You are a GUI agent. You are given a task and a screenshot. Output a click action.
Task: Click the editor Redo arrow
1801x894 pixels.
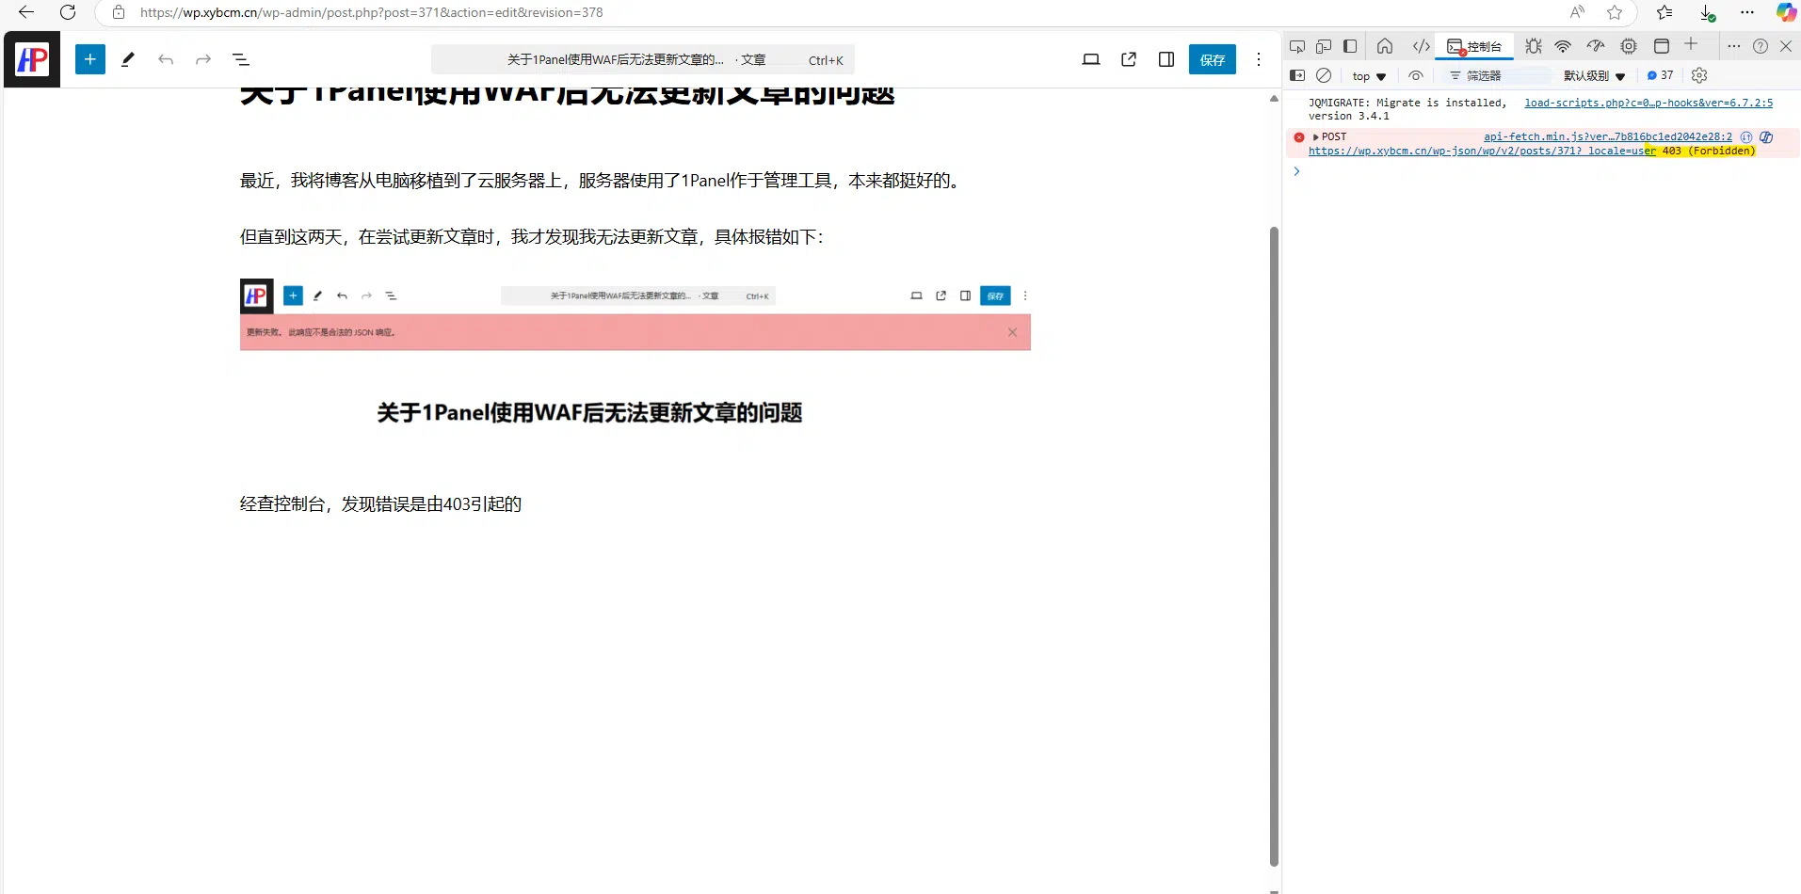[203, 59]
